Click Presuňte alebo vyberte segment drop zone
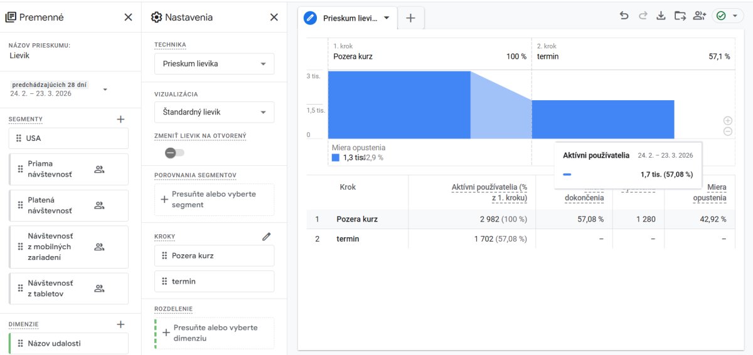 pyautogui.click(x=215, y=200)
